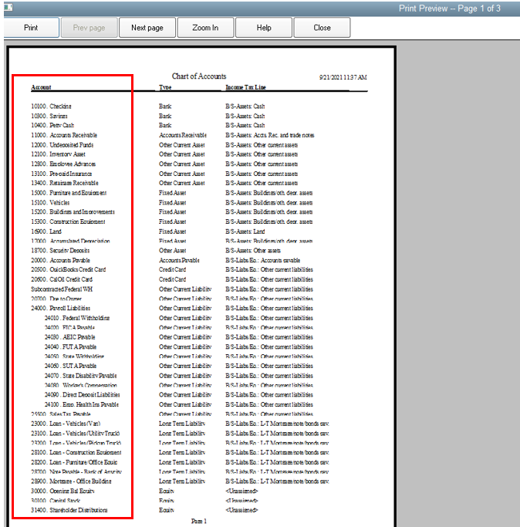Click the window icon in title bar
This screenshot has width=520, height=527.
point(8,7)
